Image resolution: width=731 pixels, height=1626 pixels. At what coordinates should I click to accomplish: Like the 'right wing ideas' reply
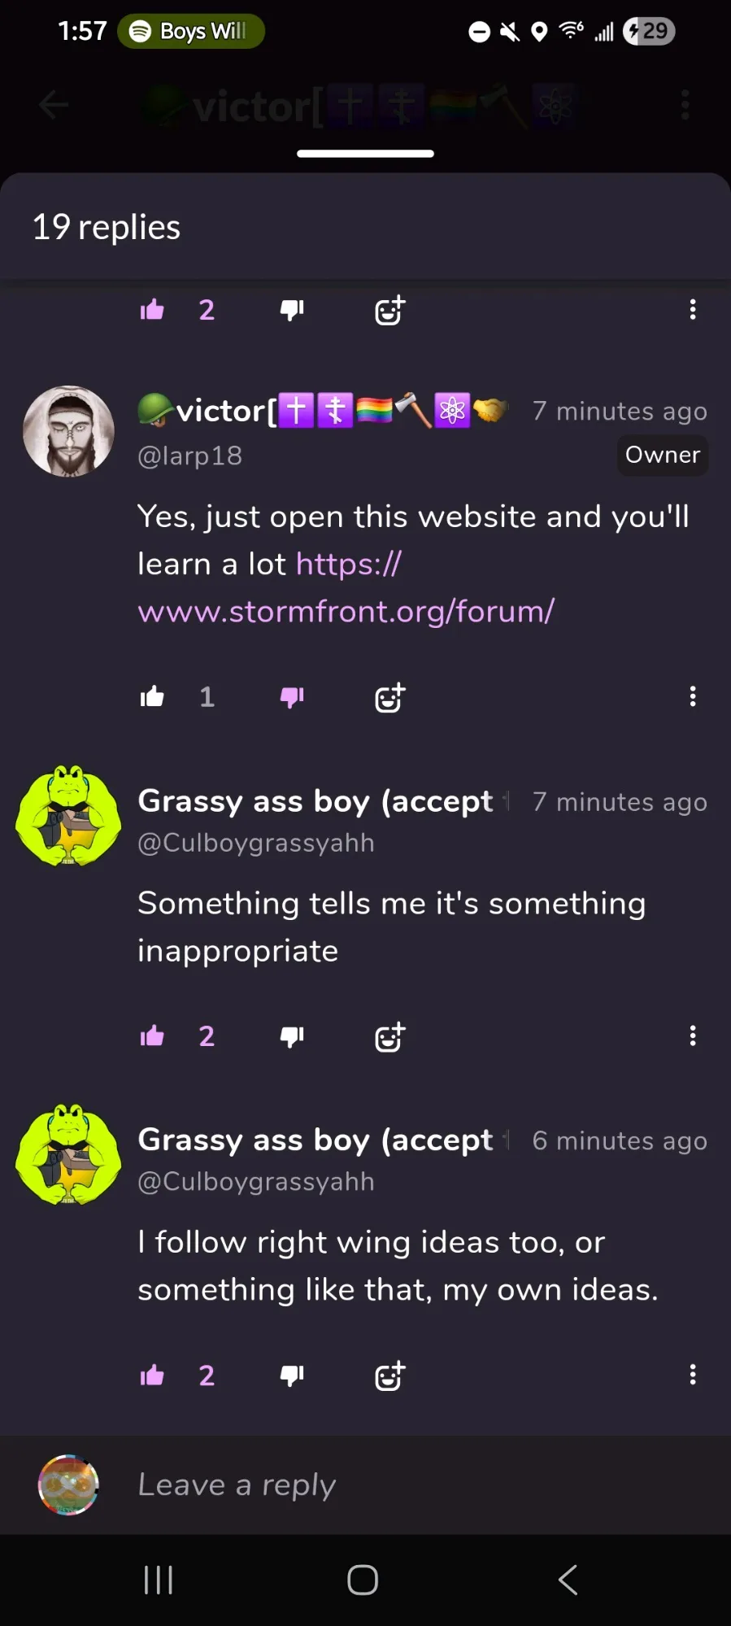152,1375
